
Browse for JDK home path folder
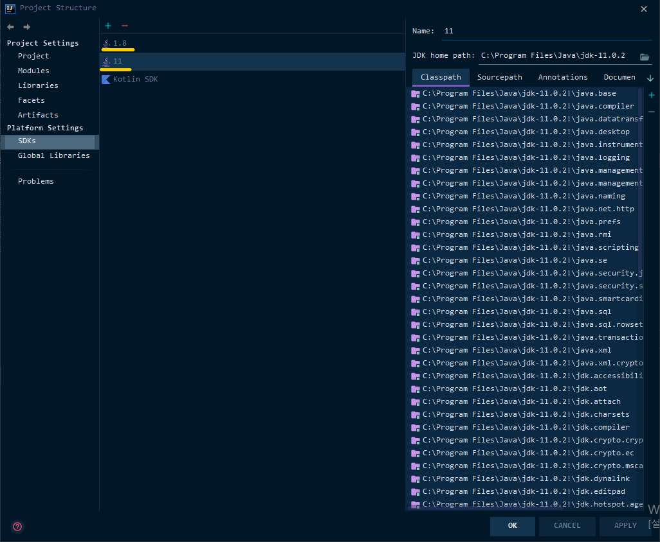tap(645, 57)
